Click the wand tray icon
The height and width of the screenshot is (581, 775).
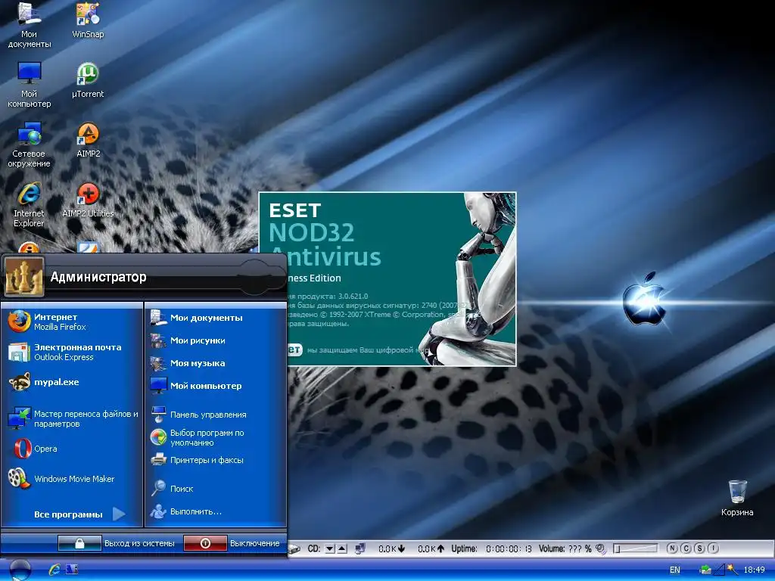coord(732,570)
